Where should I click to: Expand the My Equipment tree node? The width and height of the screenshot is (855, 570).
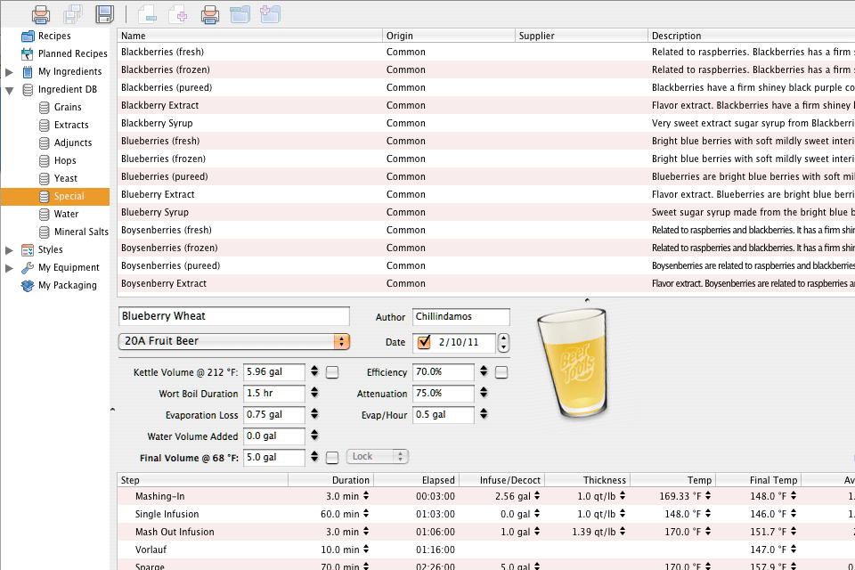pos(10,267)
